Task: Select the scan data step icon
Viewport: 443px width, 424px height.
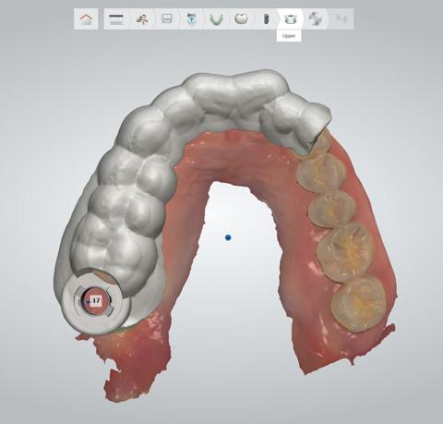Action: click(142, 19)
